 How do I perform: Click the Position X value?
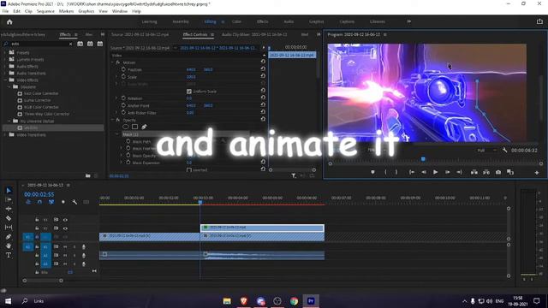(x=191, y=69)
